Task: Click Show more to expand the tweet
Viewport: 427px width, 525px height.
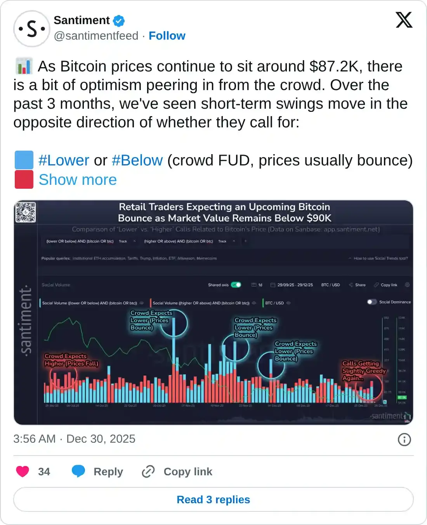Action: (x=78, y=179)
